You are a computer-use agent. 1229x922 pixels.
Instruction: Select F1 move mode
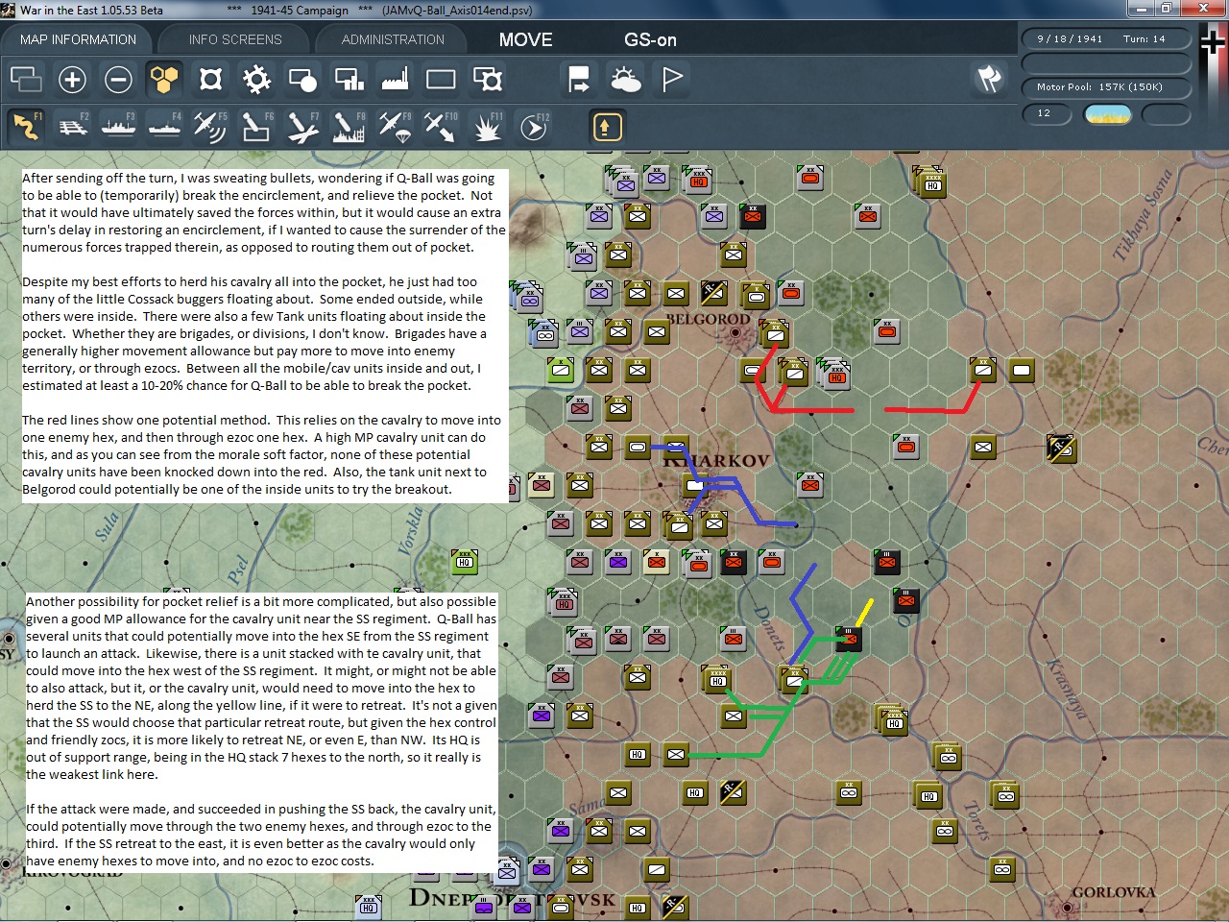click(x=26, y=126)
